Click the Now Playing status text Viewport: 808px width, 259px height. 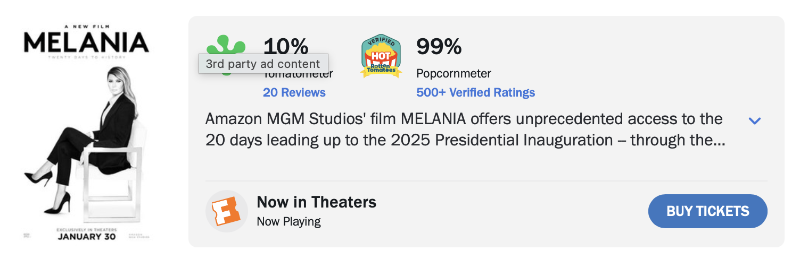click(x=288, y=221)
